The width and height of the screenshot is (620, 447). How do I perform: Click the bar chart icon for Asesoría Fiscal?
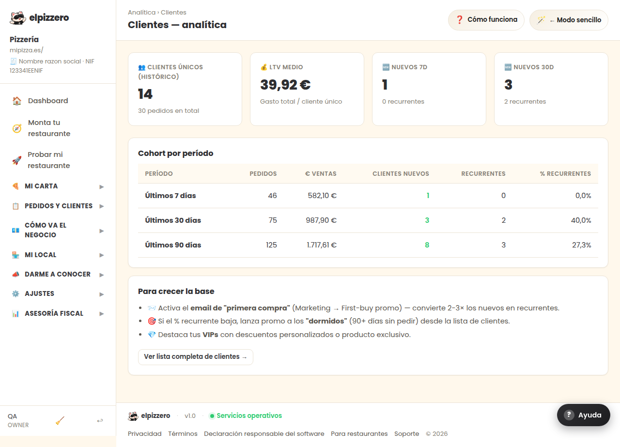pyautogui.click(x=15, y=313)
